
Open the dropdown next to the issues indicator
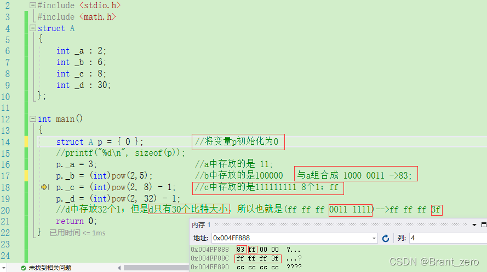coord(3,268)
